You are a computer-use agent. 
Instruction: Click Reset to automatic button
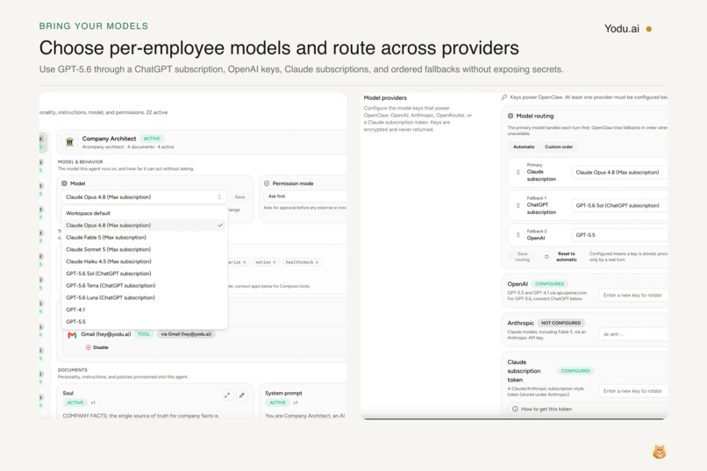pyautogui.click(x=567, y=256)
